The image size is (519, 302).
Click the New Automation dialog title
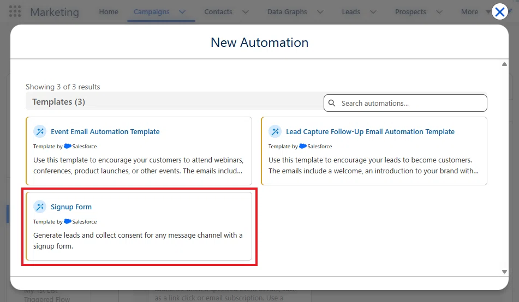tap(260, 43)
